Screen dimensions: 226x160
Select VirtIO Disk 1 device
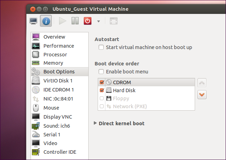pyautogui.click(x=58, y=81)
